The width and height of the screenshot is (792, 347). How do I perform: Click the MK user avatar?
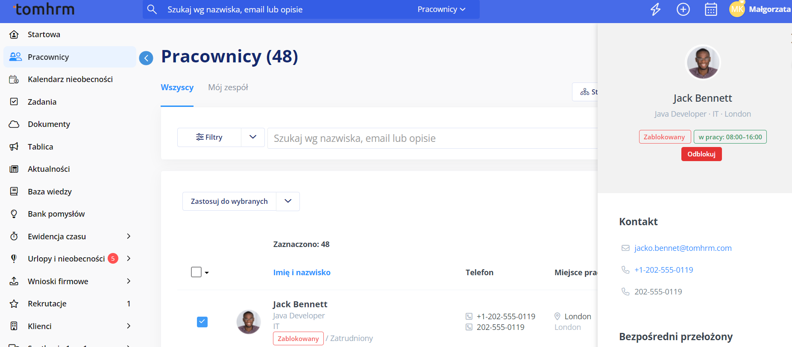click(737, 9)
